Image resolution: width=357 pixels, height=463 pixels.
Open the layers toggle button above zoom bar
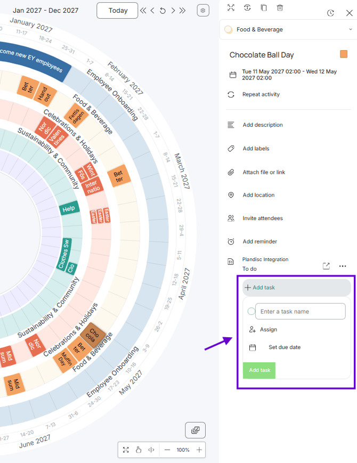coord(195,430)
